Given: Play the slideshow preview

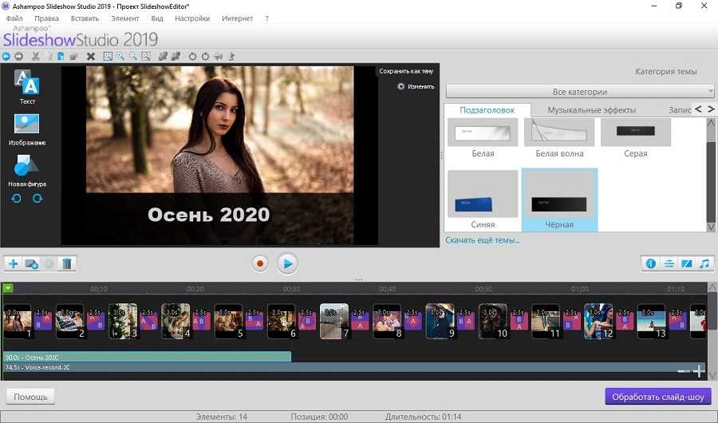Looking at the screenshot, I should 287,263.
